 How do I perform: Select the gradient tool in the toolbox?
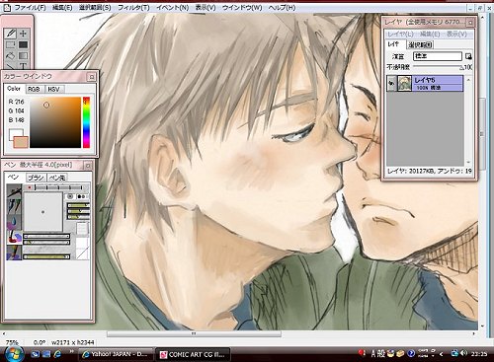[23, 55]
